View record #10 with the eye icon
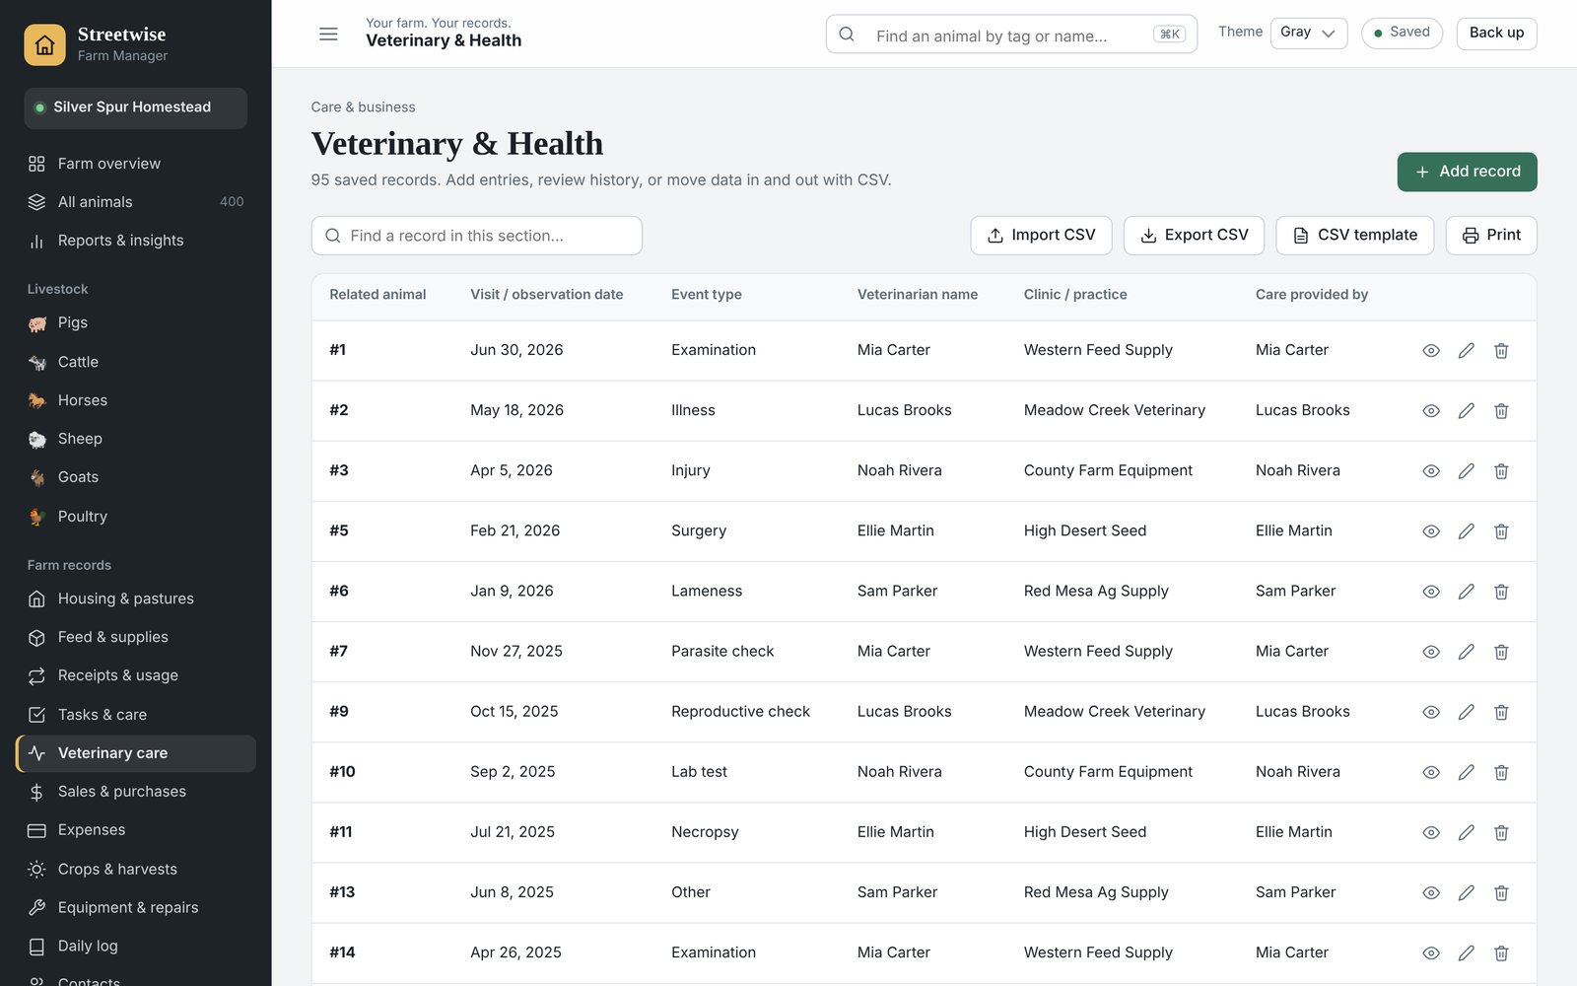The image size is (1577, 986). tap(1431, 771)
